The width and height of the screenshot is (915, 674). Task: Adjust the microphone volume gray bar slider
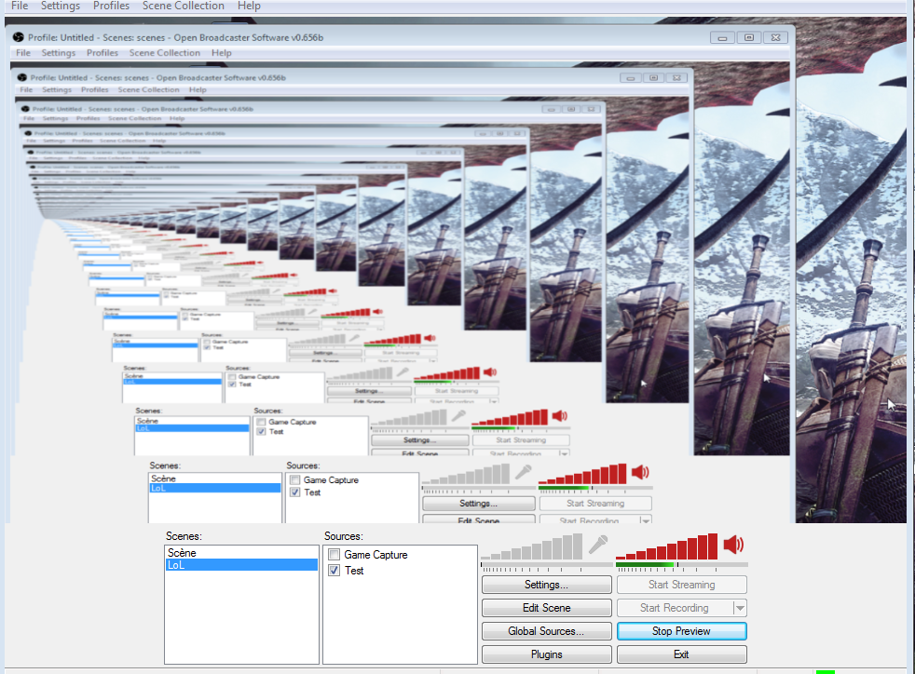(x=532, y=546)
